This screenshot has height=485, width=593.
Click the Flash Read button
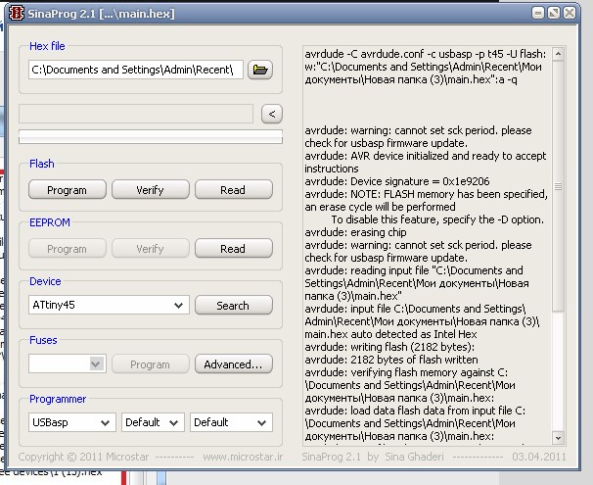tap(233, 190)
